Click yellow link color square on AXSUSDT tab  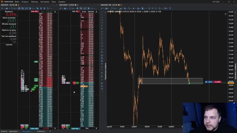tap(16, 5)
